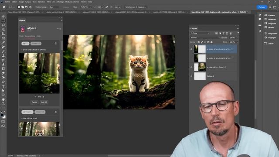Open the Modules externes menu

click(x=72, y=2)
